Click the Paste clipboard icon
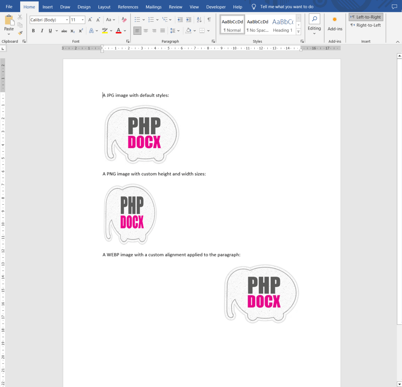This screenshot has width=402, height=387. (x=9, y=20)
